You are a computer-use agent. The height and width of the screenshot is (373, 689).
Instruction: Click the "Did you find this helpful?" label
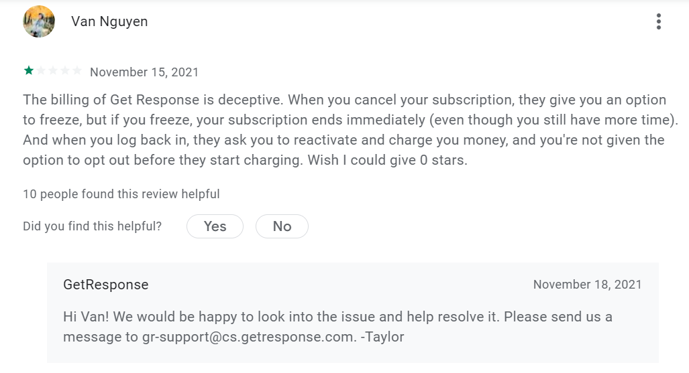[x=93, y=226]
